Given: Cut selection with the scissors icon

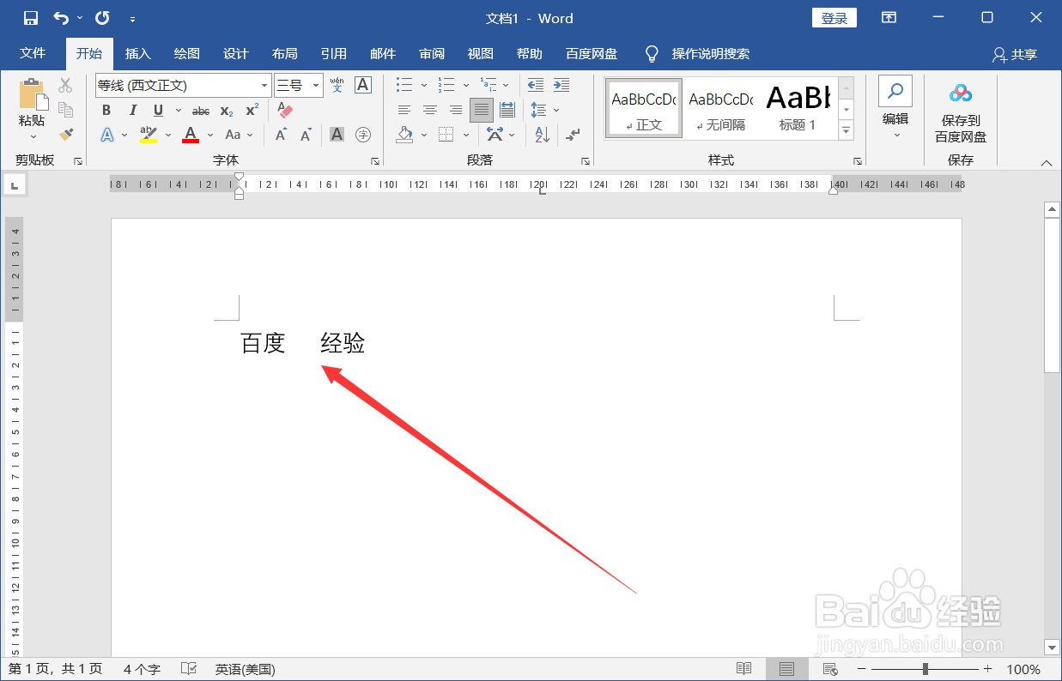Looking at the screenshot, I should [x=65, y=86].
